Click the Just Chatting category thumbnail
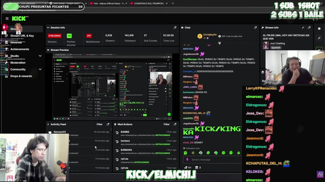The height and width of the screenshot is (182, 325). (x=266, y=45)
